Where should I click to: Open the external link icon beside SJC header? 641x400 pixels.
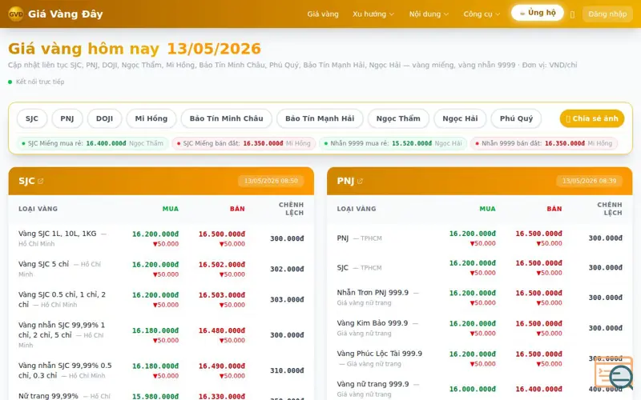click(41, 182)
